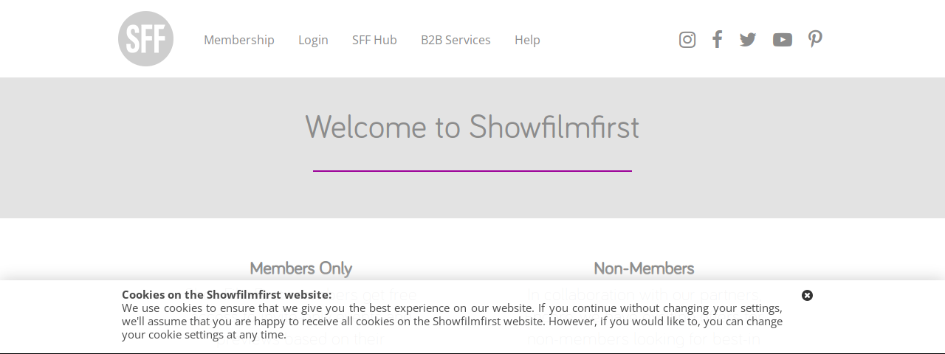Open the Help menu item
Viewport: 945px width, 354px height.
pos(527,40)
